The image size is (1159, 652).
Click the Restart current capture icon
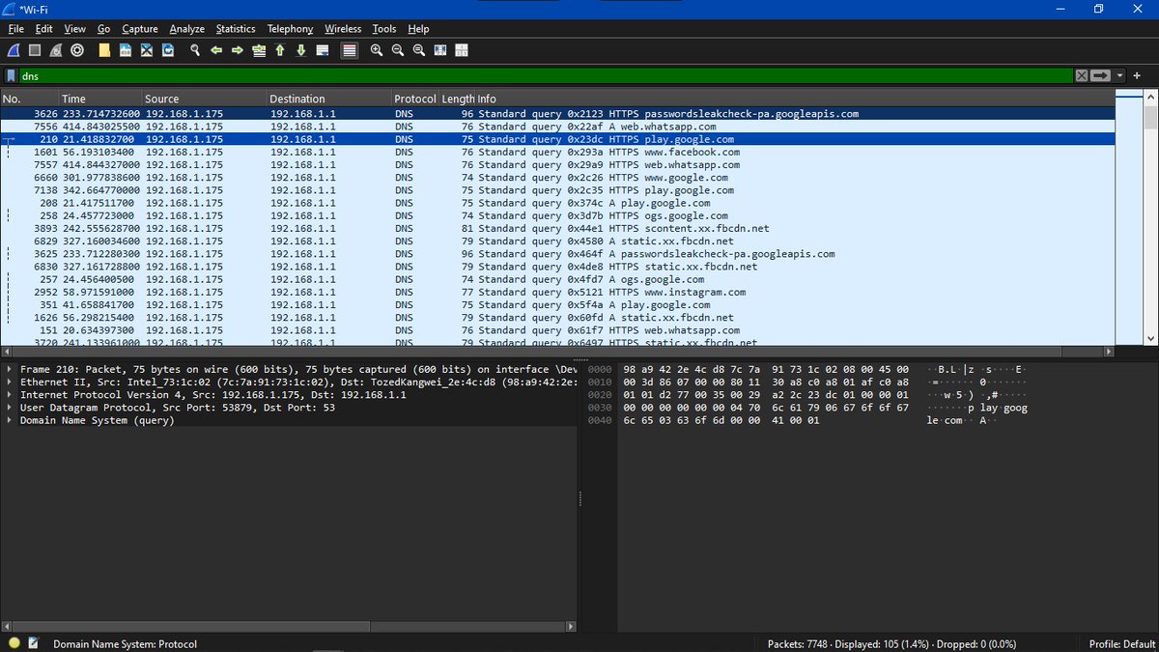(x=55, y=50)
